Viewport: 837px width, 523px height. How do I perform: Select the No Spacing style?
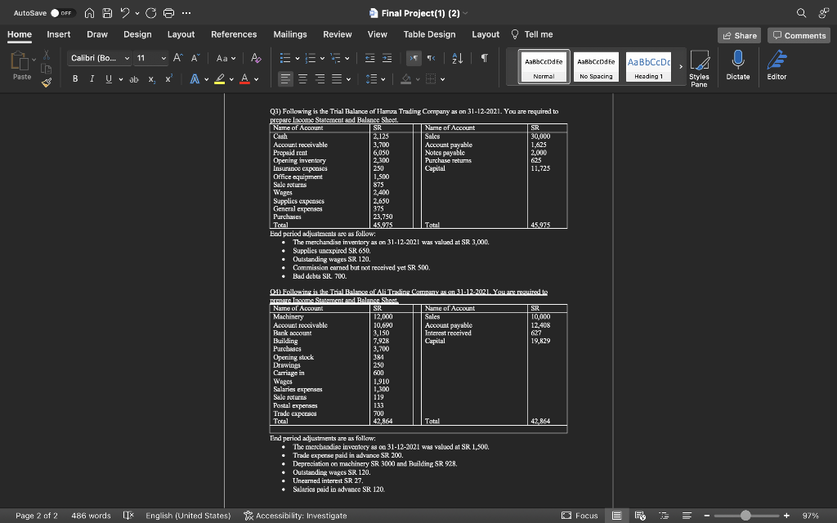(596, 67)
